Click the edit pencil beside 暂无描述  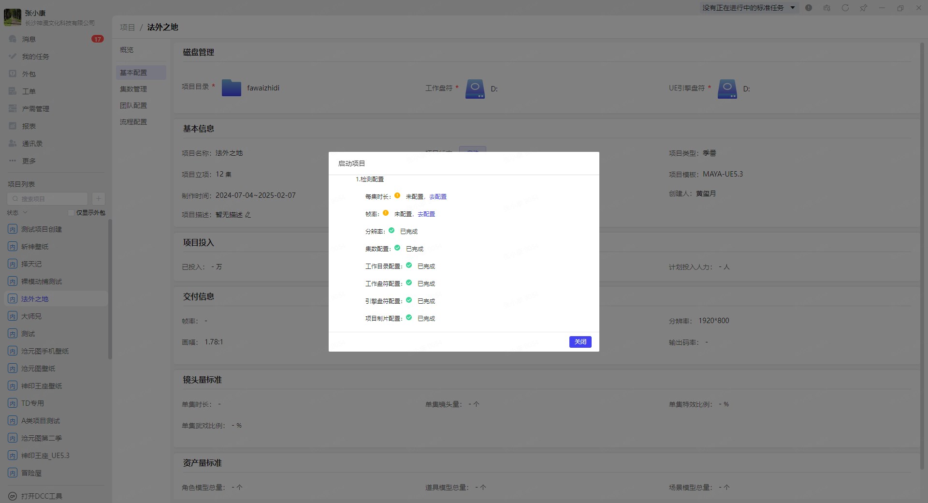pyautogui.click(x=248, y=215)
